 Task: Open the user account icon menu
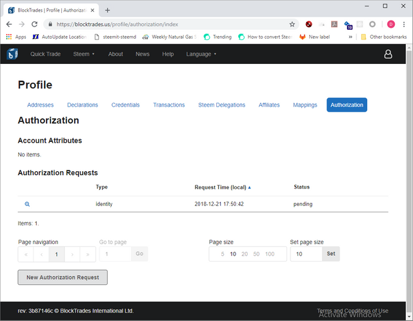click(388, 54)
